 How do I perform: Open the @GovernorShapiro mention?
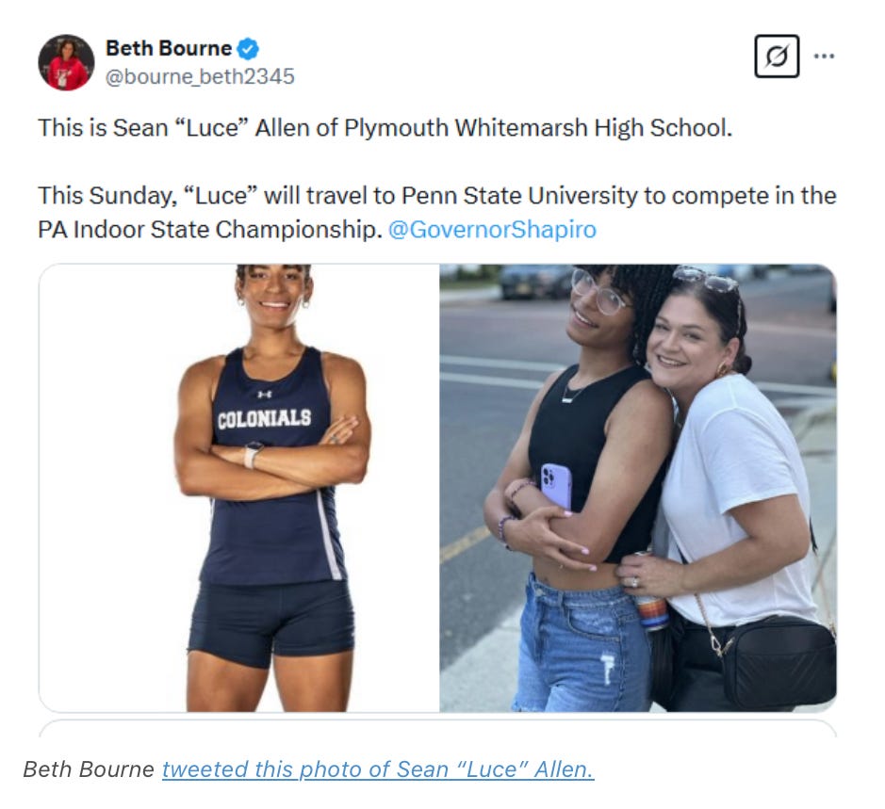(492, 230)
